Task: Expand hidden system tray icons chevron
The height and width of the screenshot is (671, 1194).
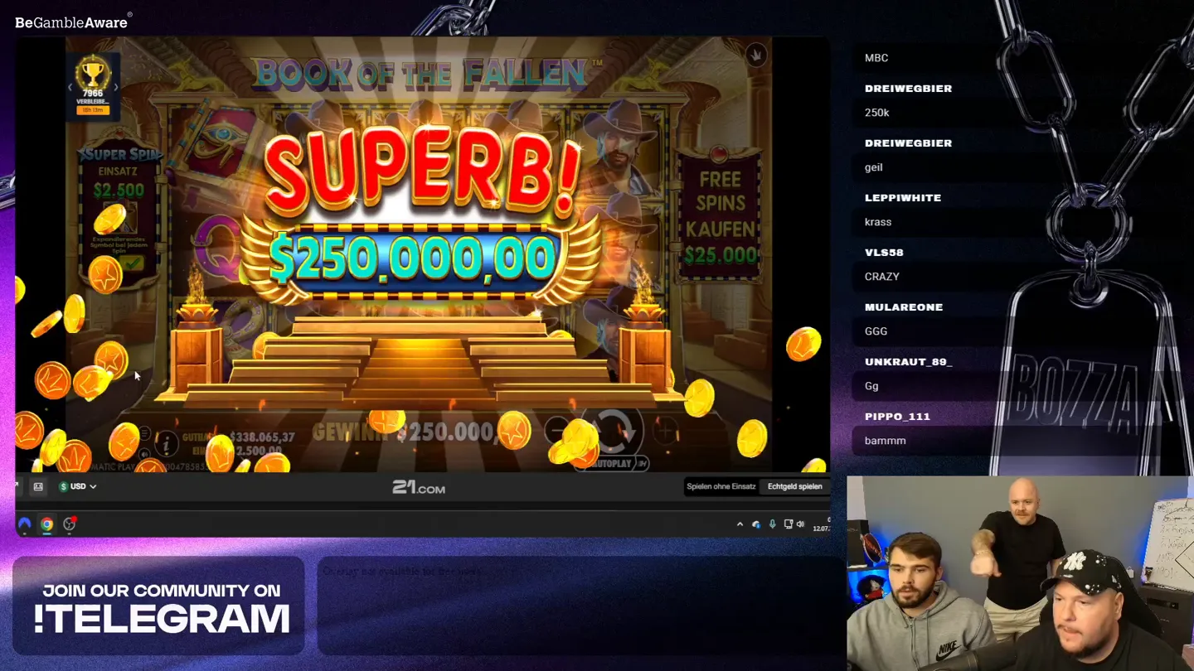Action: 740,524
